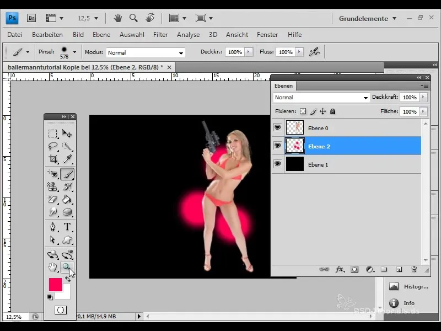Select the Paint Bucket tool

(67, 199)
